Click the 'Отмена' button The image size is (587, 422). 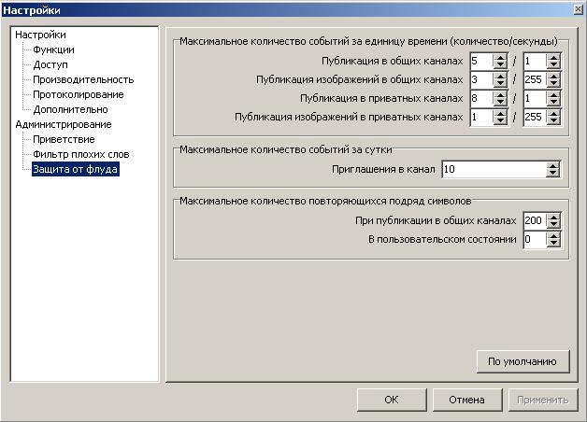tap(466, 400)
